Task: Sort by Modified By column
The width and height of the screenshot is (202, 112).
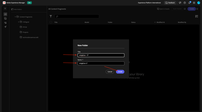Action: coord(182,22)
